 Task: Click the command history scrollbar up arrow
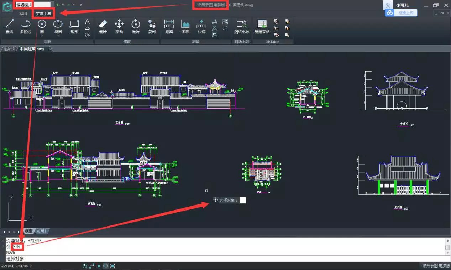(x=448, y=241)
